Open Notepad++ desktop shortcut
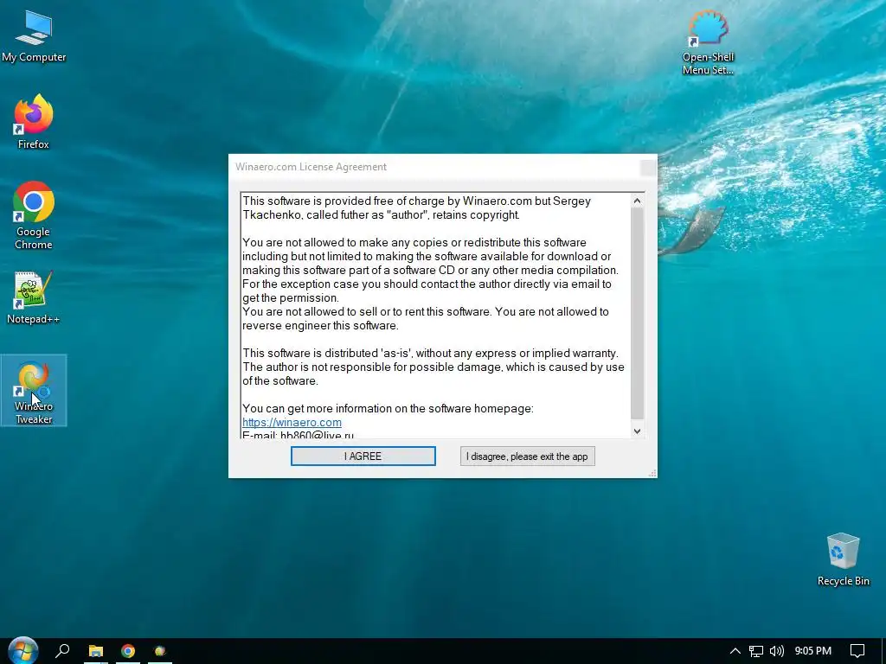 [34, 297]
